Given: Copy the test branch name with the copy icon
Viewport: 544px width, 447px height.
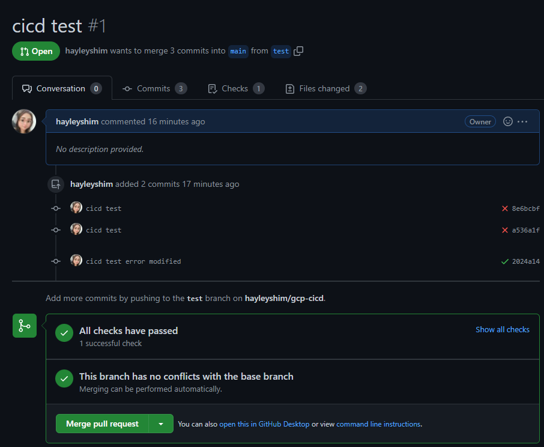Looking at the screenshot, I should pos(298,51).
